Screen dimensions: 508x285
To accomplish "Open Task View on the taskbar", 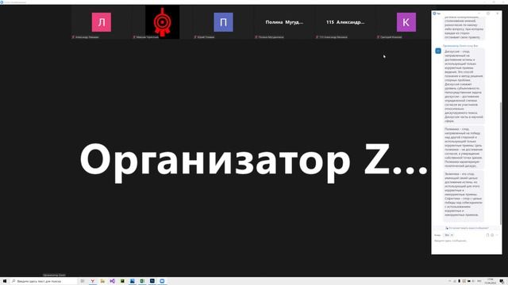I will pos(83,281).
